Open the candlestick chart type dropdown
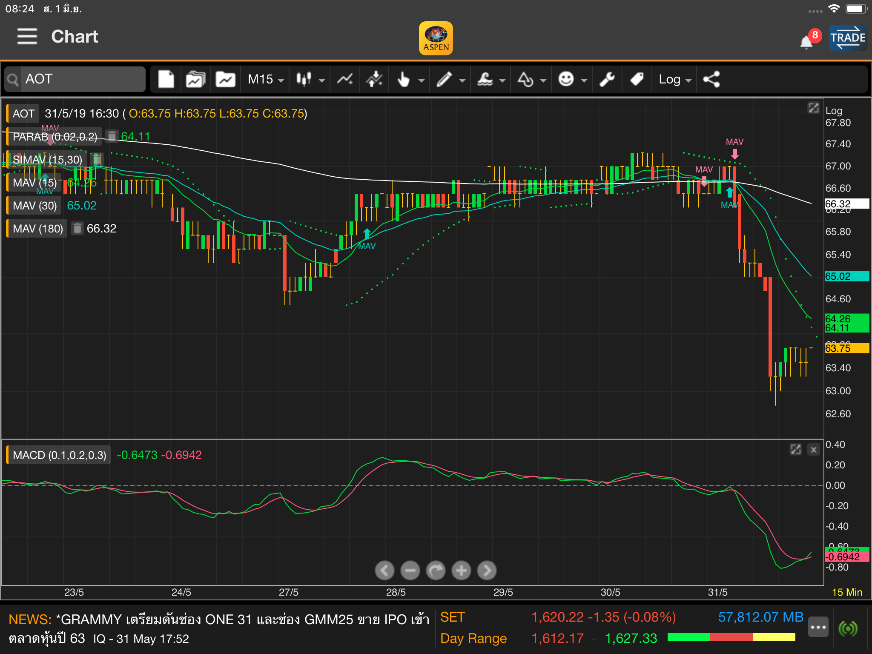Image resolution: width=872 pixels, height=654 pixels. 310,79
